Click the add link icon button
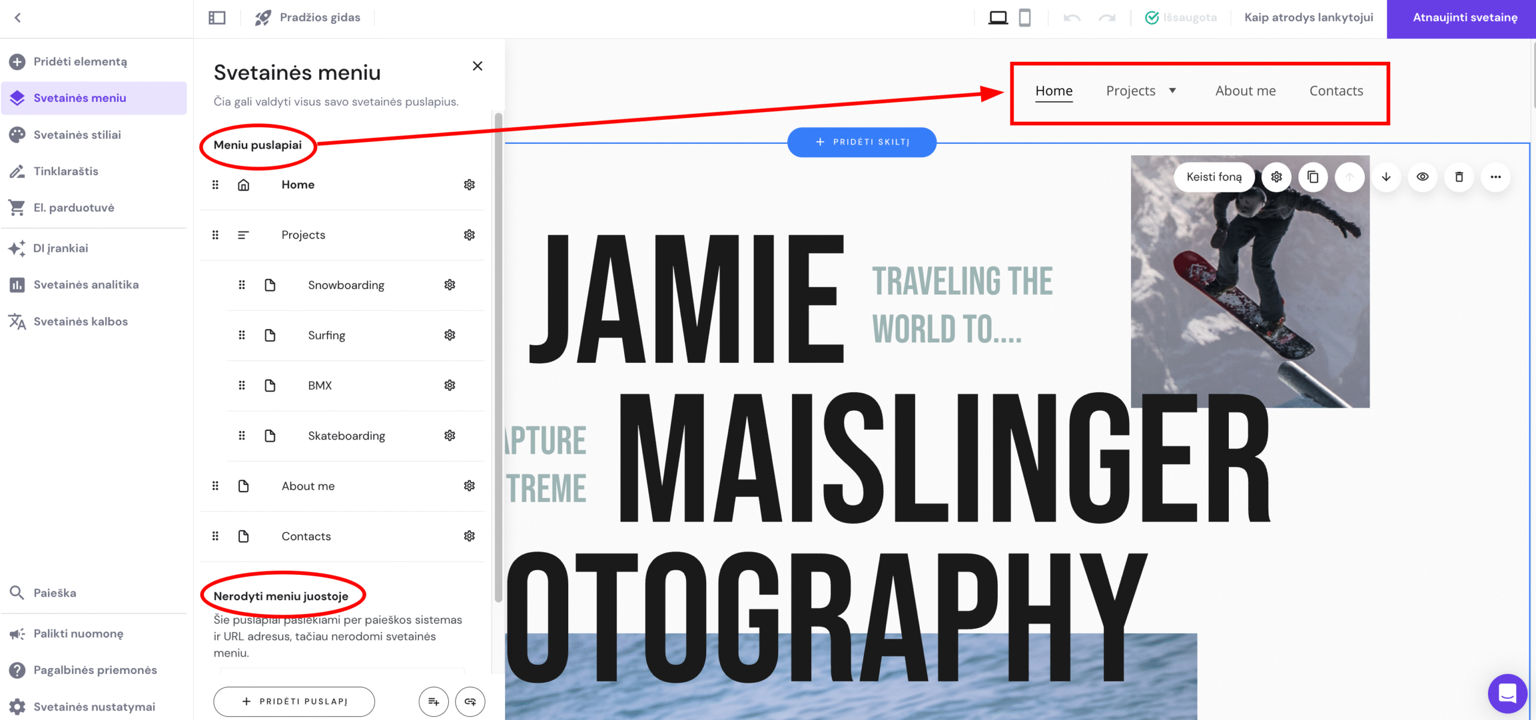This screenshot has height=720, width=1536. click(470, 701)
